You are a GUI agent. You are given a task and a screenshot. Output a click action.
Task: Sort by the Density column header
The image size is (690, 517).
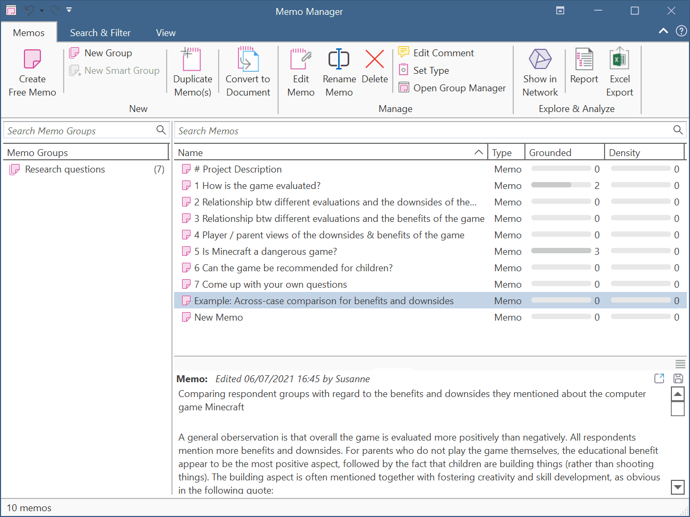click(x=644, y=152)
